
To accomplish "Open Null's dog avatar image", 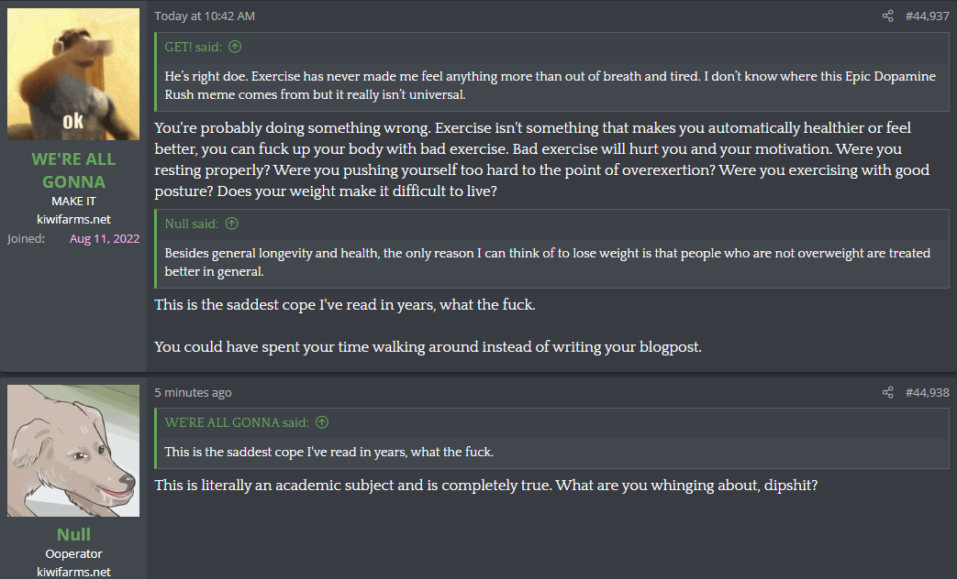I will point(73,451).
